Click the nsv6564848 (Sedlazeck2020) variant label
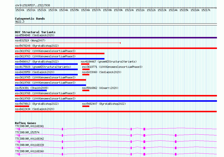The width and height of the screenshot is (224, 157). point(35,35)
